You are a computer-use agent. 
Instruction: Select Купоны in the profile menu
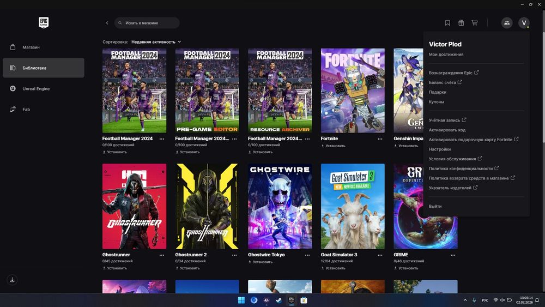point(436,102)
